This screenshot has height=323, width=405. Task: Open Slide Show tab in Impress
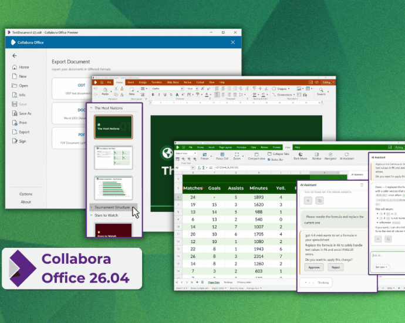pyautogui.click(x=173, y=82)
